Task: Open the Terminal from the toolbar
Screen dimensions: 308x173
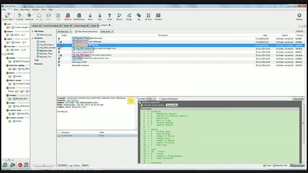Action: coord(158,16)
